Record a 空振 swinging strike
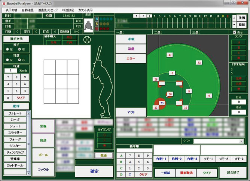Screen dimensions: 250x181 (43, 126)
